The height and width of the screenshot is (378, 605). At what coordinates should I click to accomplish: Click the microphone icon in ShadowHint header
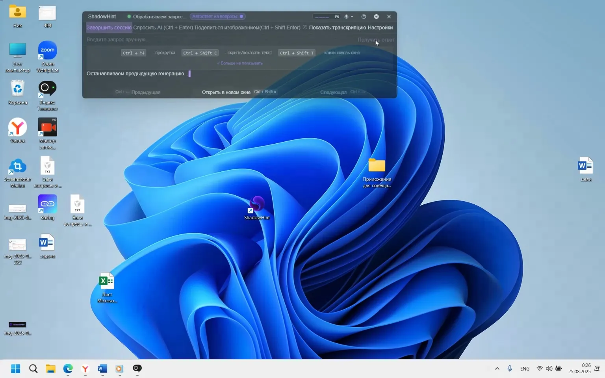point(346,17)
